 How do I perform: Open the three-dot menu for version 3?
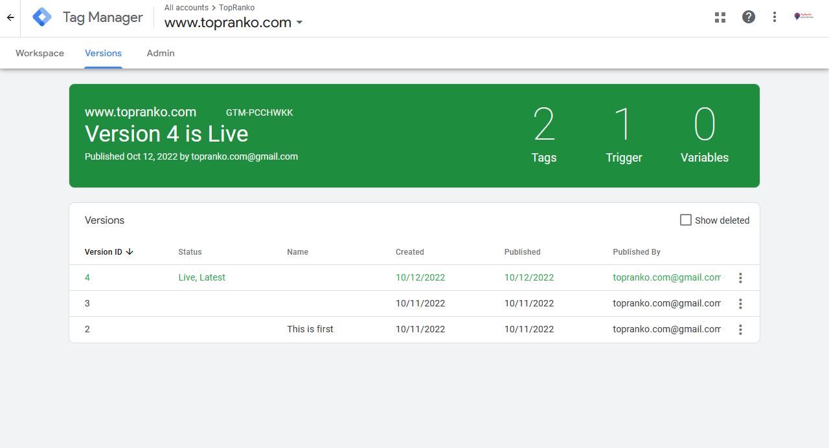coord(740,304)
